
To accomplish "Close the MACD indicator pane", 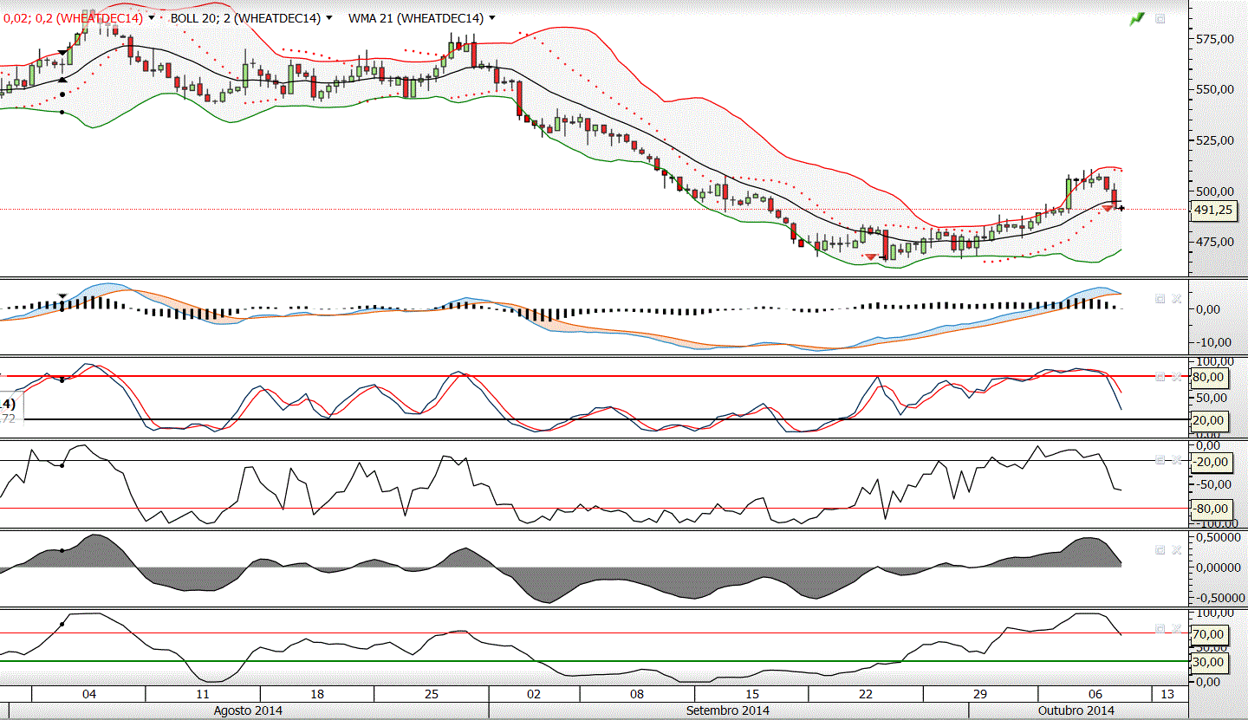I will click(1176, 298).
